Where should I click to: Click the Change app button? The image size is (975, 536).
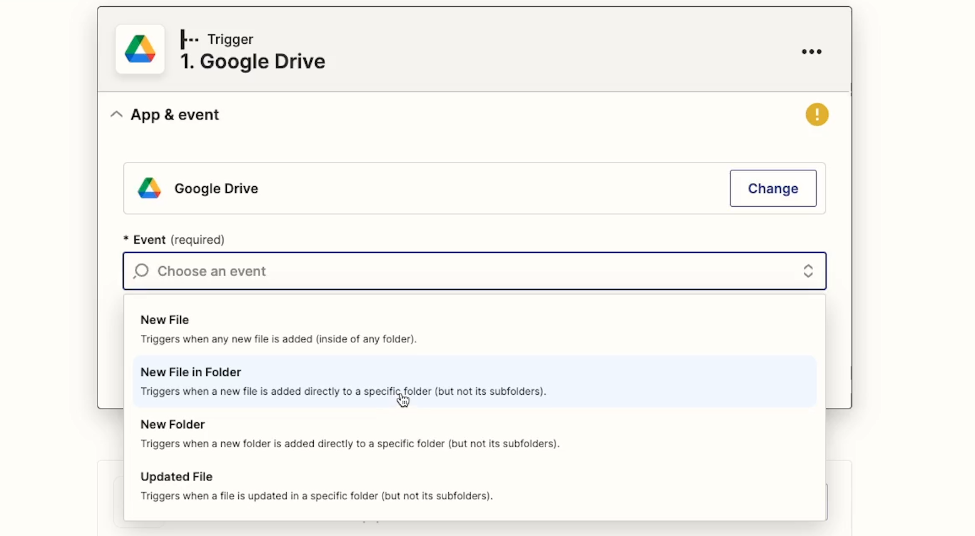tap(773, 188)
